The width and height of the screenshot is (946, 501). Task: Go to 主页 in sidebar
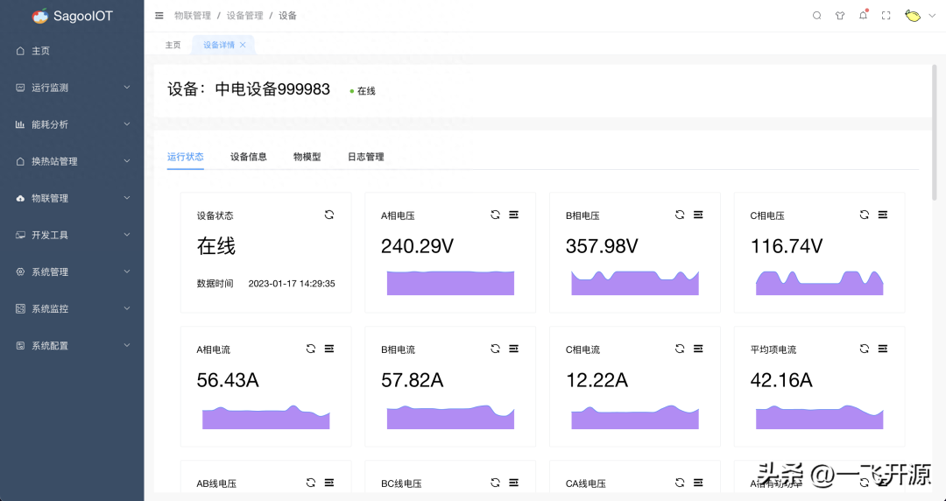(x=72, y=51)
